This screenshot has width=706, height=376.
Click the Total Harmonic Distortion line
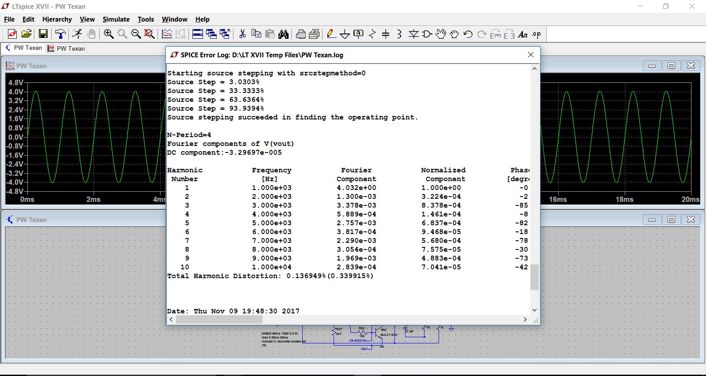[x=270, y=276]
